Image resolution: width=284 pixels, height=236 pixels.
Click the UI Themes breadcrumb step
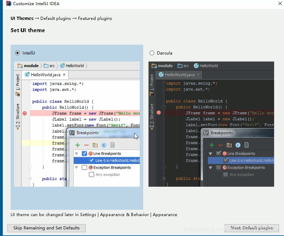point(22,18)
